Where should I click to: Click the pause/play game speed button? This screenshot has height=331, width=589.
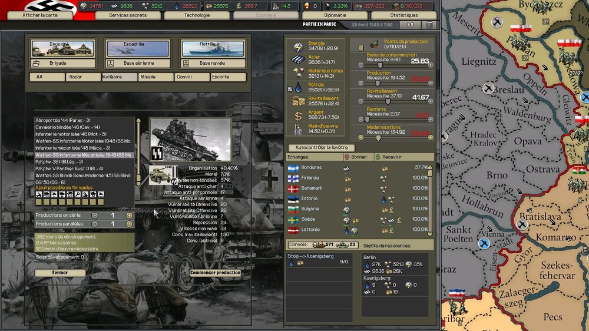pos(410,25)
